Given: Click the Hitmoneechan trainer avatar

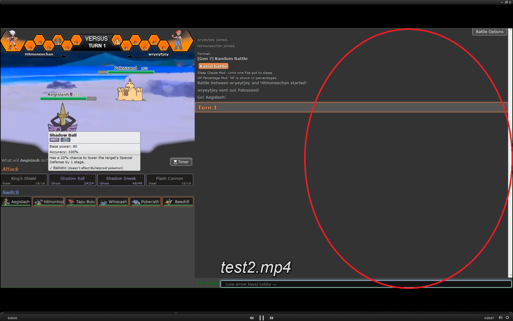Looking at the screenshot, I should tap(12, 40).
